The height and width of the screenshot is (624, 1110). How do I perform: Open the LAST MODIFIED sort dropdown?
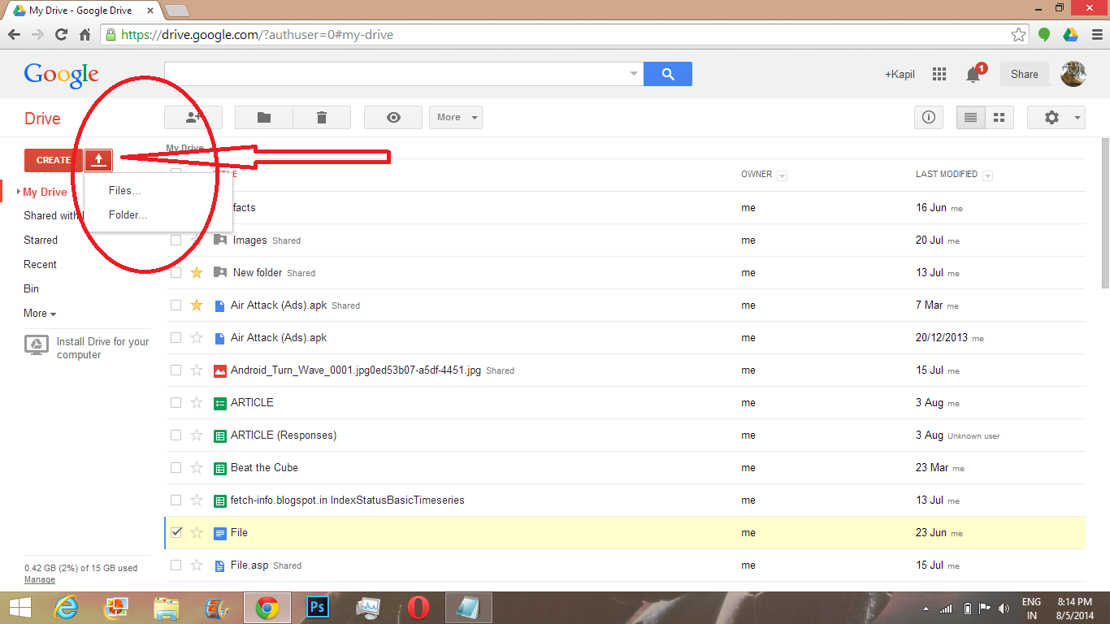pos(987,175)
